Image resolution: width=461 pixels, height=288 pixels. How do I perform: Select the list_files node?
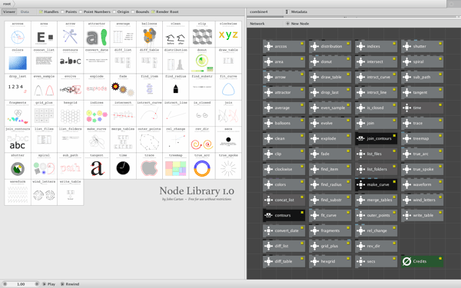coord(376,154)
